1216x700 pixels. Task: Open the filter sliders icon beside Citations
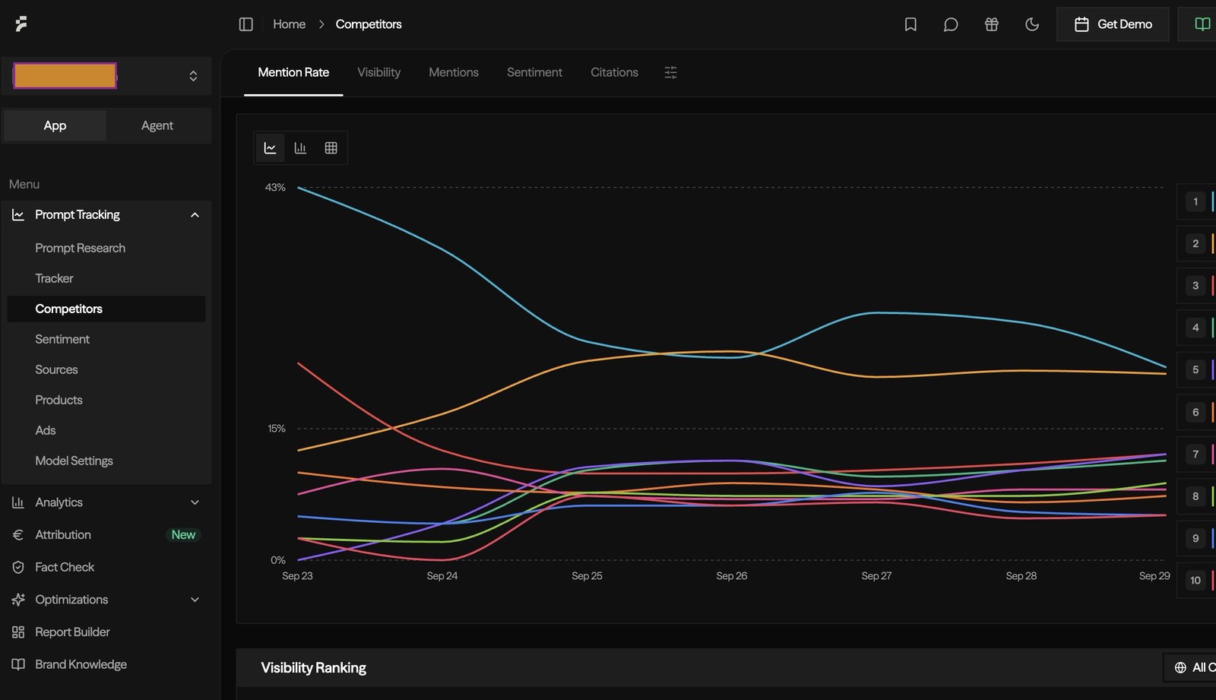point(670,72)
